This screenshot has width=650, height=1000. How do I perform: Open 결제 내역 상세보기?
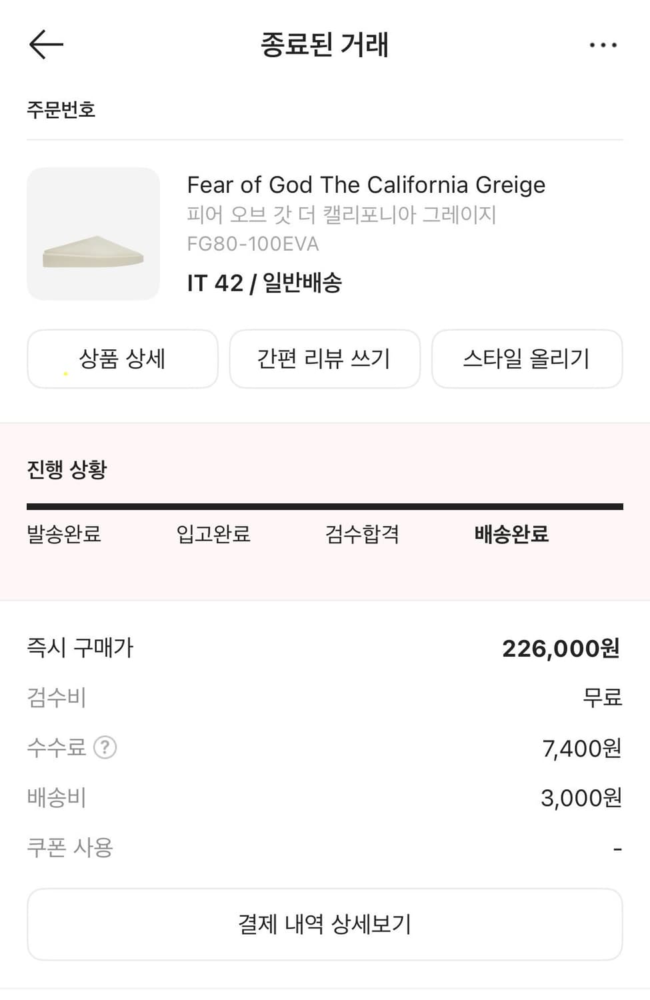click(x=325, y=924)
